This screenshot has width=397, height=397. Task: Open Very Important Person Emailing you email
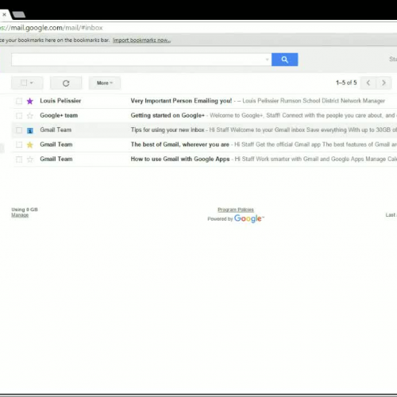click(x=181, y=101)
